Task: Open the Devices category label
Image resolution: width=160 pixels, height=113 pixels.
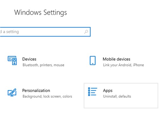Action: pos(29,59)
